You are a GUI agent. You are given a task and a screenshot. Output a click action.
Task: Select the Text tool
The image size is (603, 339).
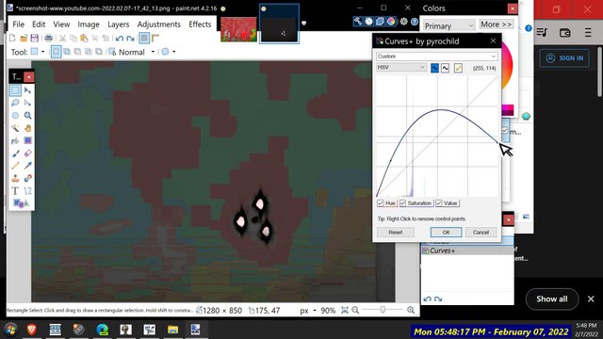pos(15,190)
